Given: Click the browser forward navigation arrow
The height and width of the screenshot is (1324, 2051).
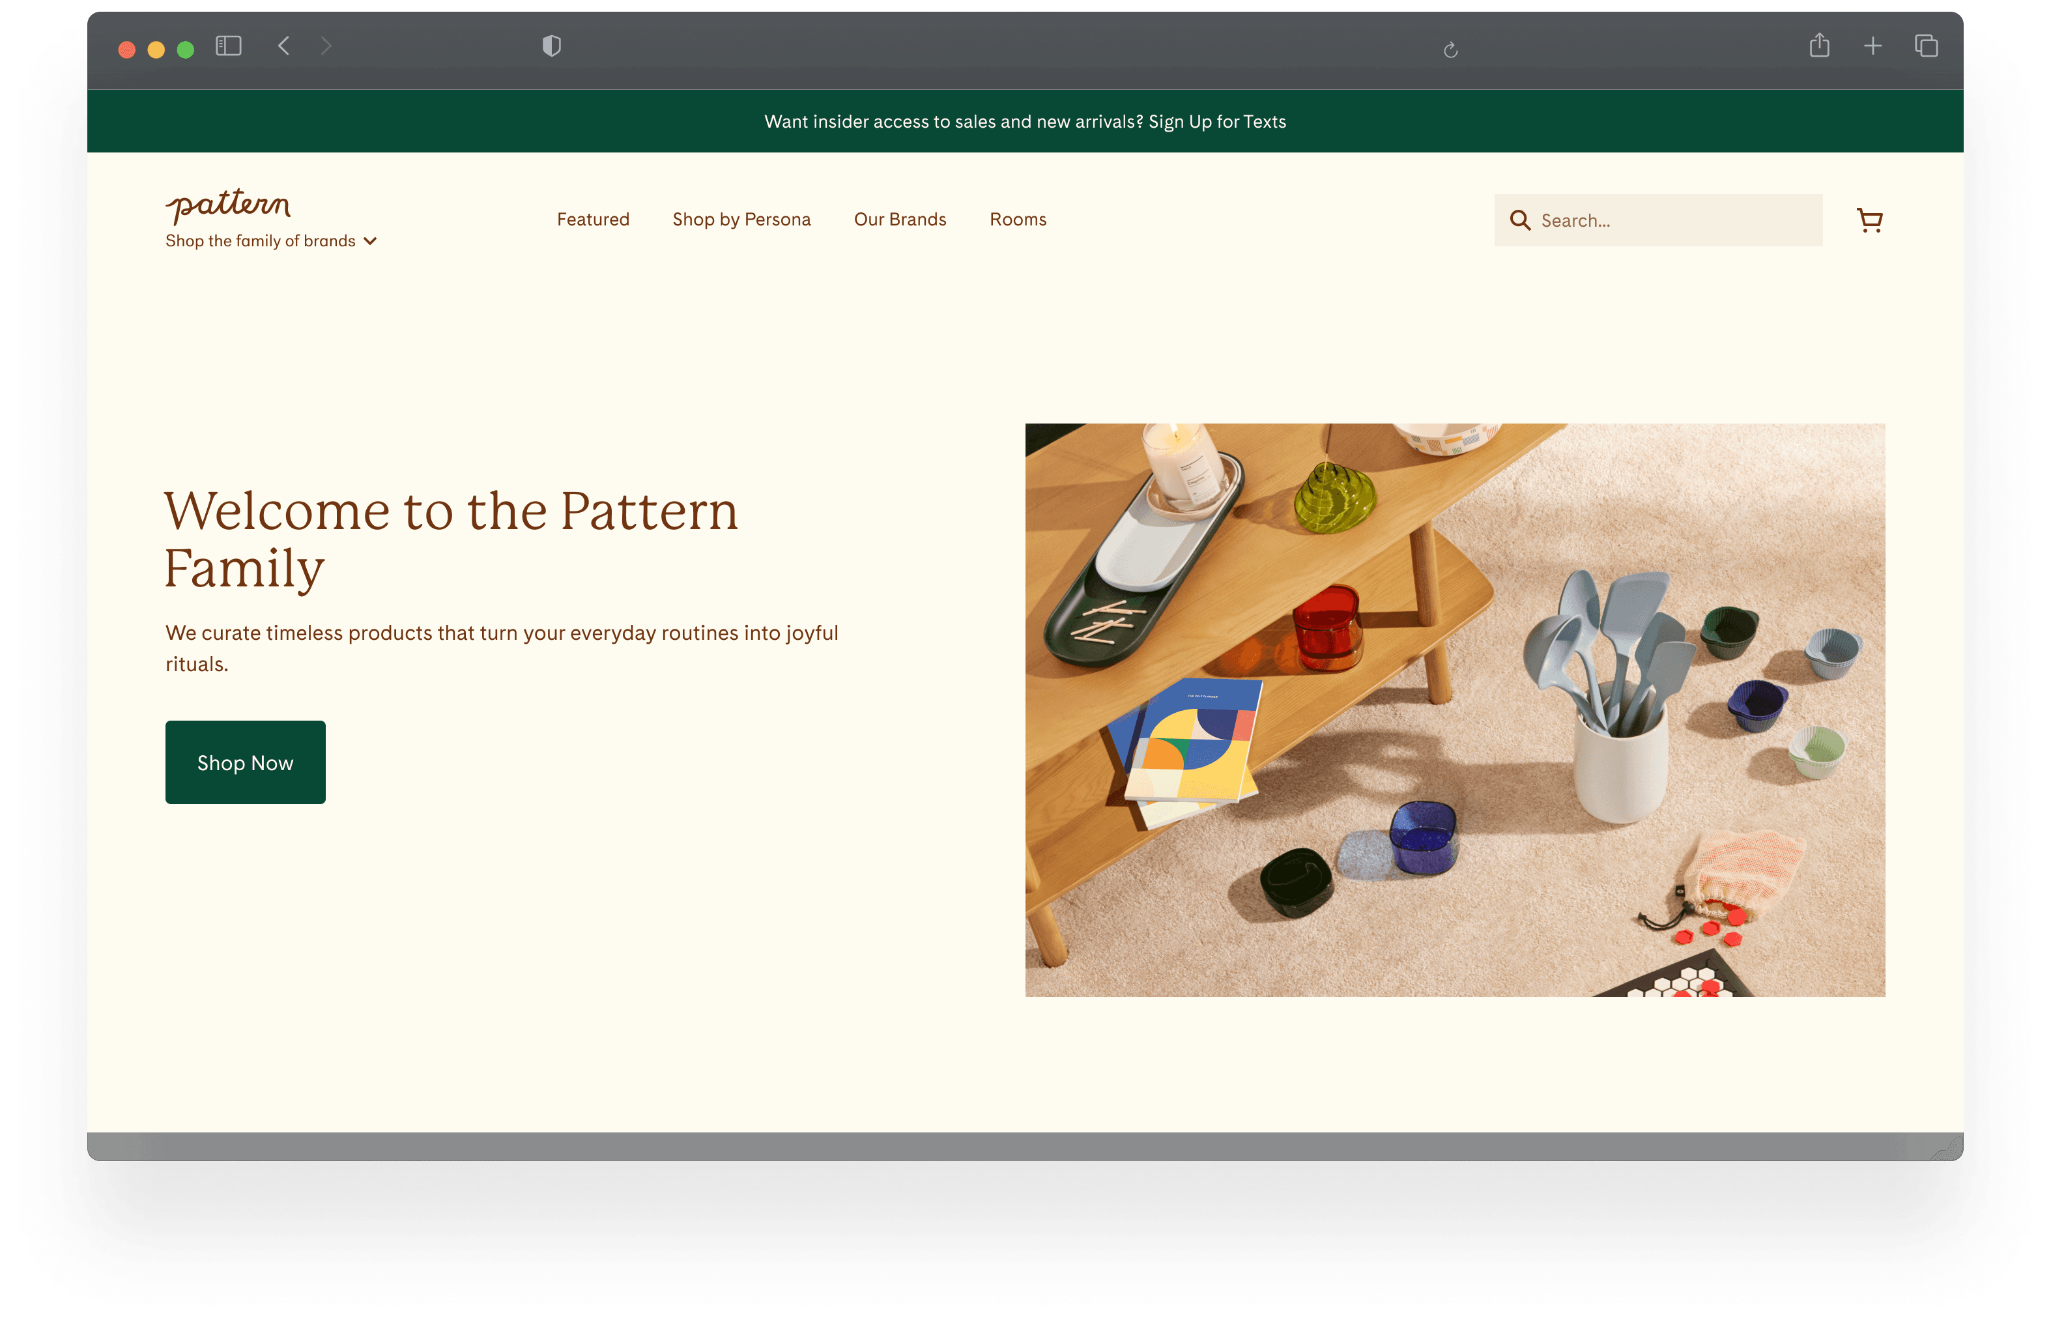Looking at the screenshot, I should pyautogui.click(x=326, y=46).
